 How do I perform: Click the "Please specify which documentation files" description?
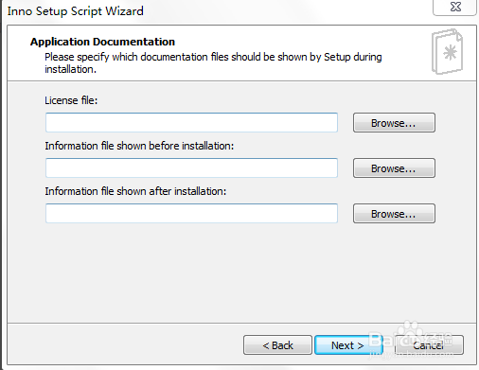click(x=213, y=62)
